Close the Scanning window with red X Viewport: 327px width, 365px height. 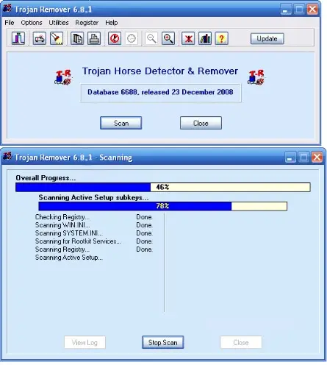[x=317, y=157]
